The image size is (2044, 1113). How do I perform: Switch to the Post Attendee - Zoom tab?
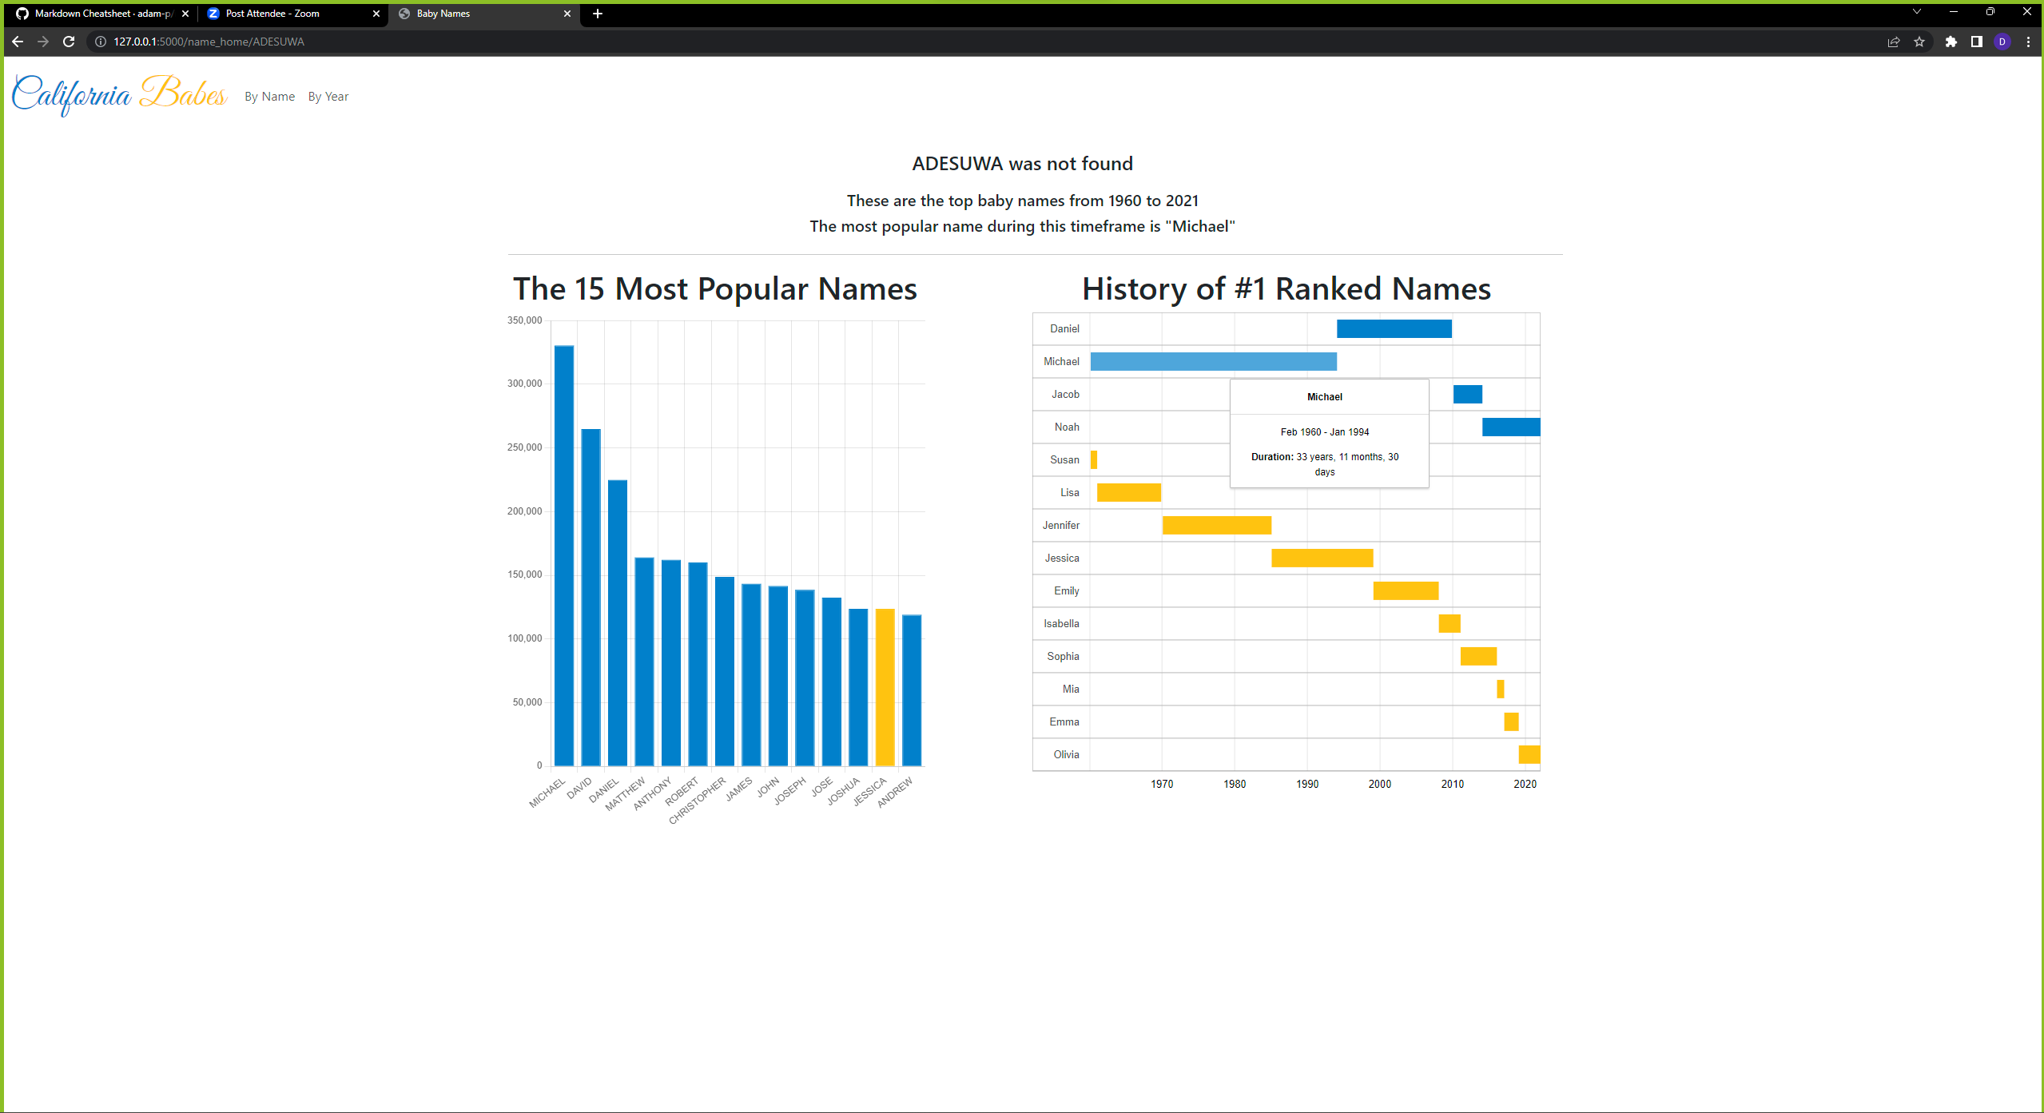292,14
